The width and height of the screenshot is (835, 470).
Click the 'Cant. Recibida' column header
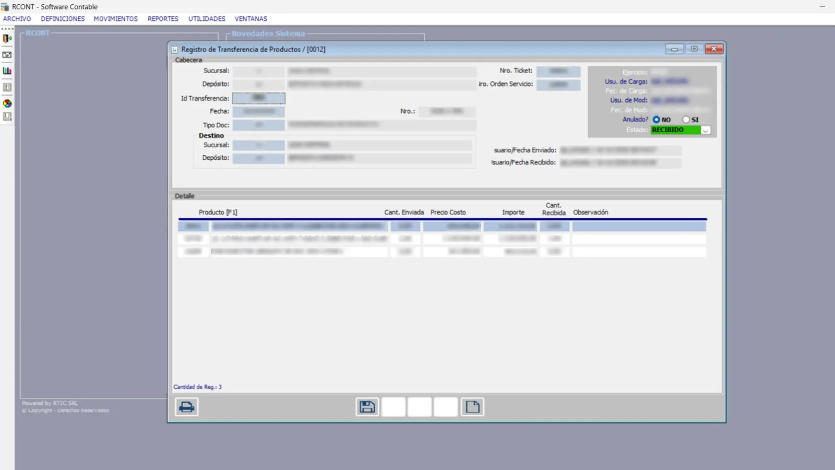tap(554, 209)
